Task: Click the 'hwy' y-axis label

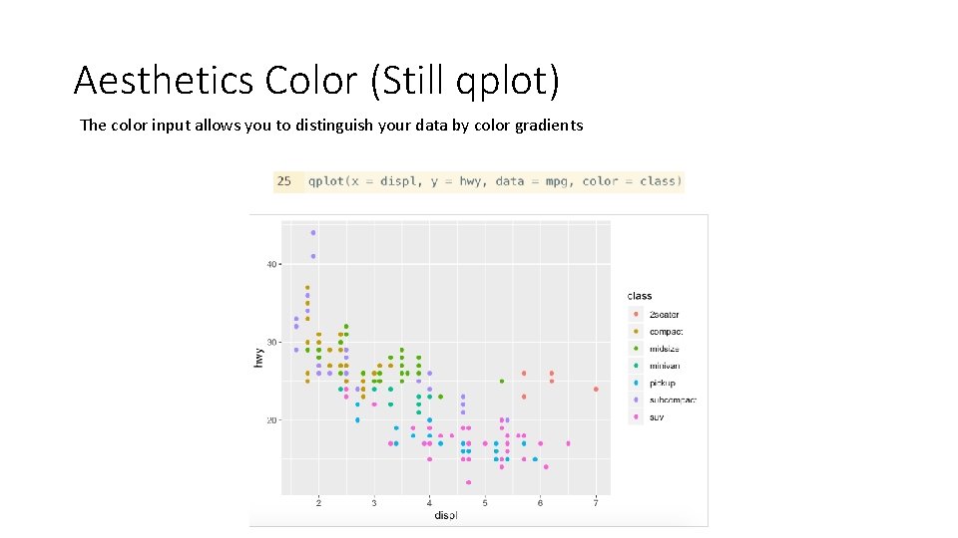Action: coord(259,355)
